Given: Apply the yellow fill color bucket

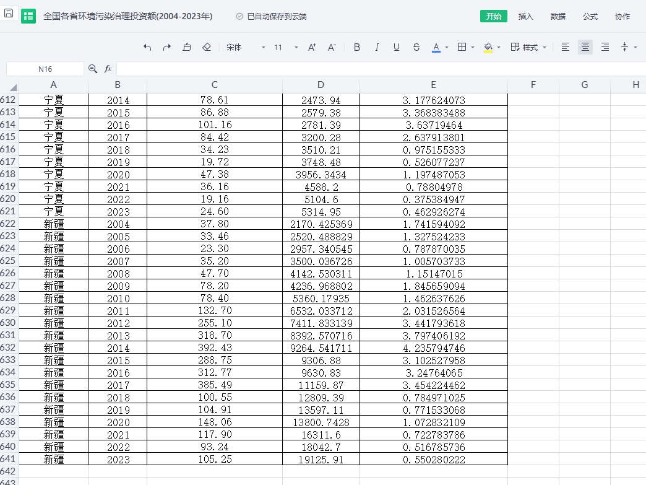Looking at the screenshot, I should coord(488,48).
